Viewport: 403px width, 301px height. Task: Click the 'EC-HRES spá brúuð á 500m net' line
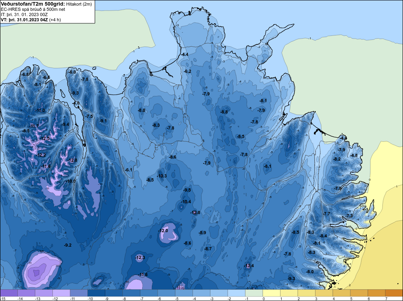[x=33, y=9]
